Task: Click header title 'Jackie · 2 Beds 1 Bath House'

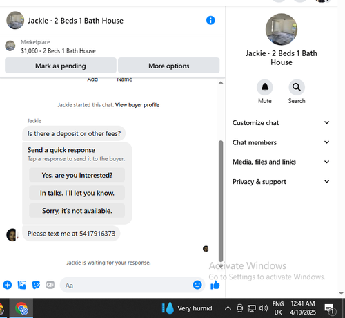Action: (x=76, y=21)
